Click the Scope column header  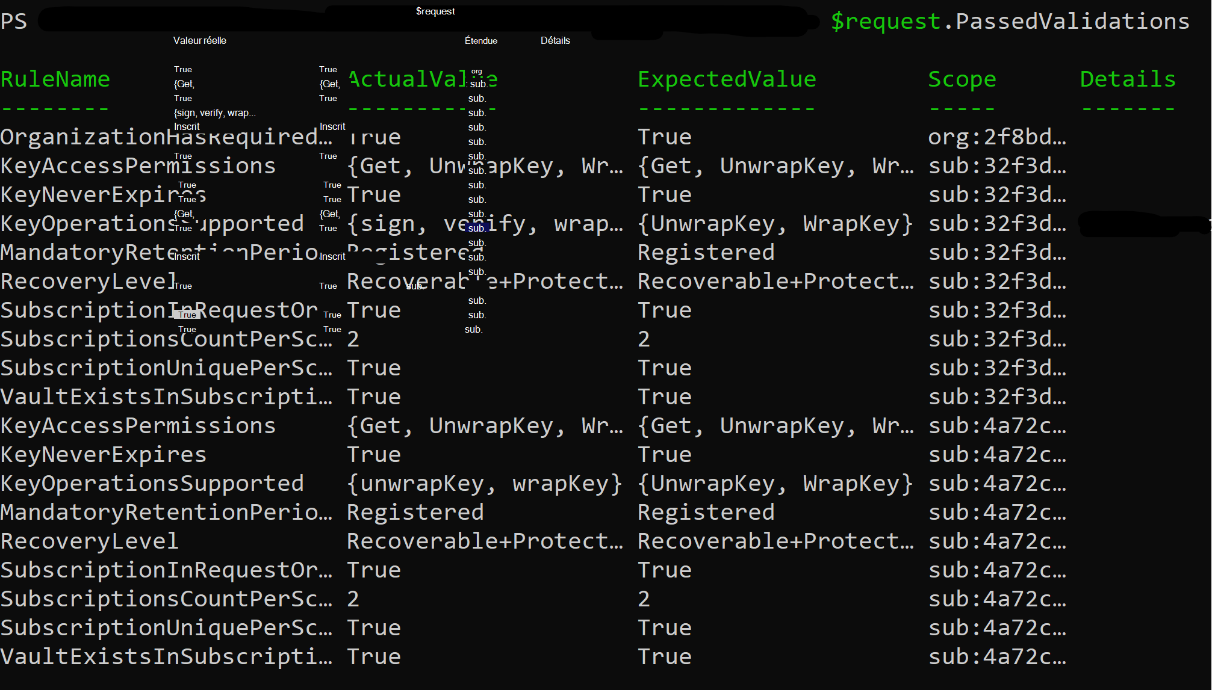[x=962, y=79]
